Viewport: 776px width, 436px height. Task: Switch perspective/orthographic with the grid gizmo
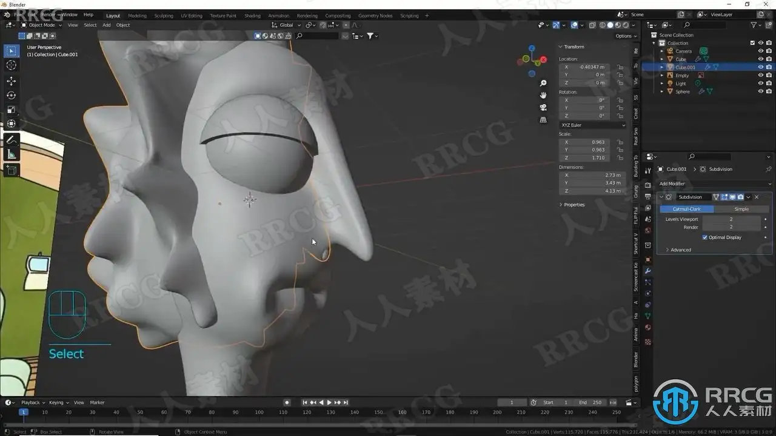[543, 120]
